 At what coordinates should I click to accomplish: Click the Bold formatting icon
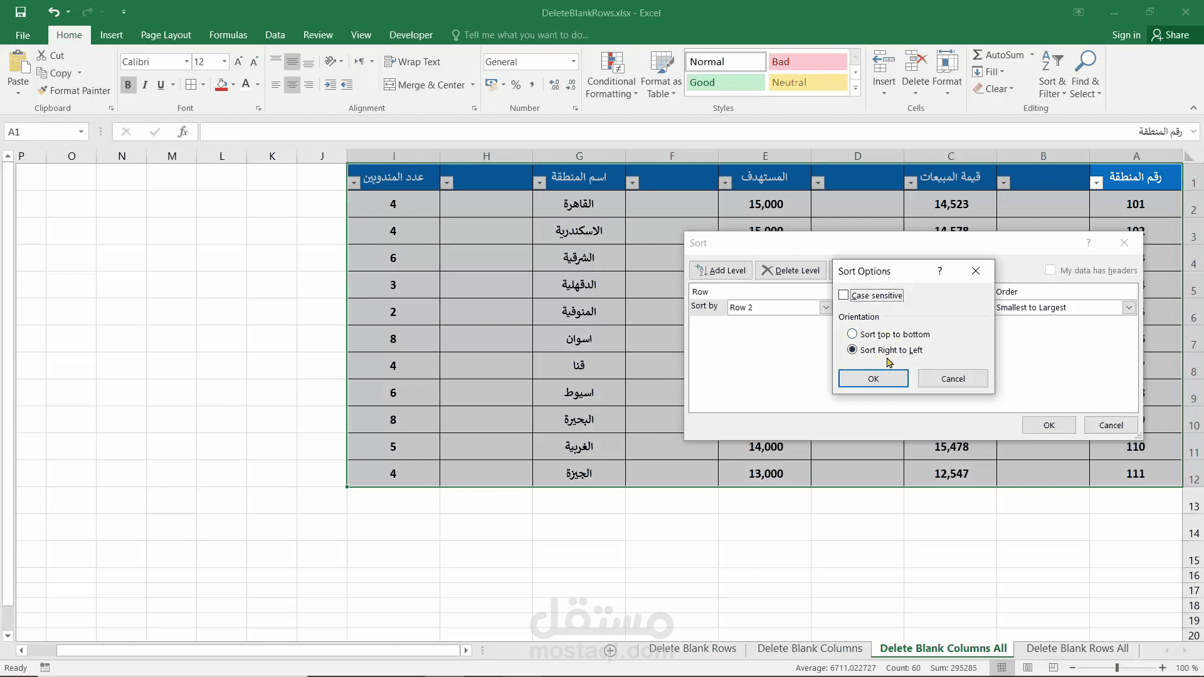[x=128, y=85]
